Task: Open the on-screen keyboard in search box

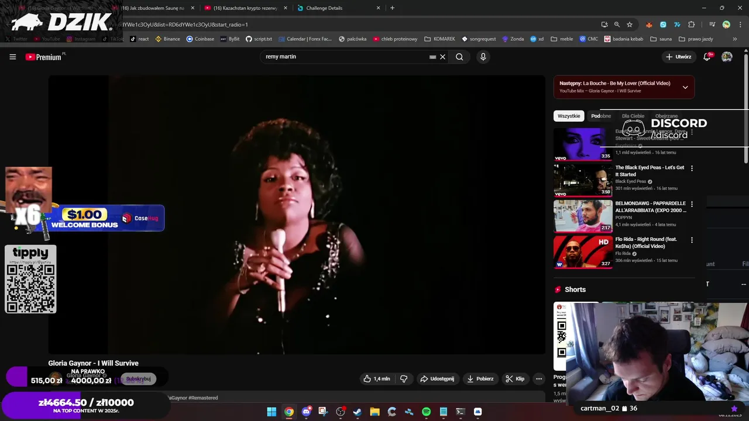Action: [432, 57]
